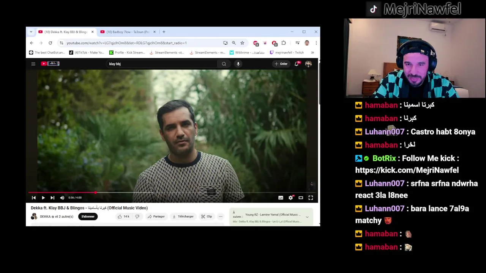486x273 pixels.
Task: Open site information icon in address bar
Action: click(61, 43)
